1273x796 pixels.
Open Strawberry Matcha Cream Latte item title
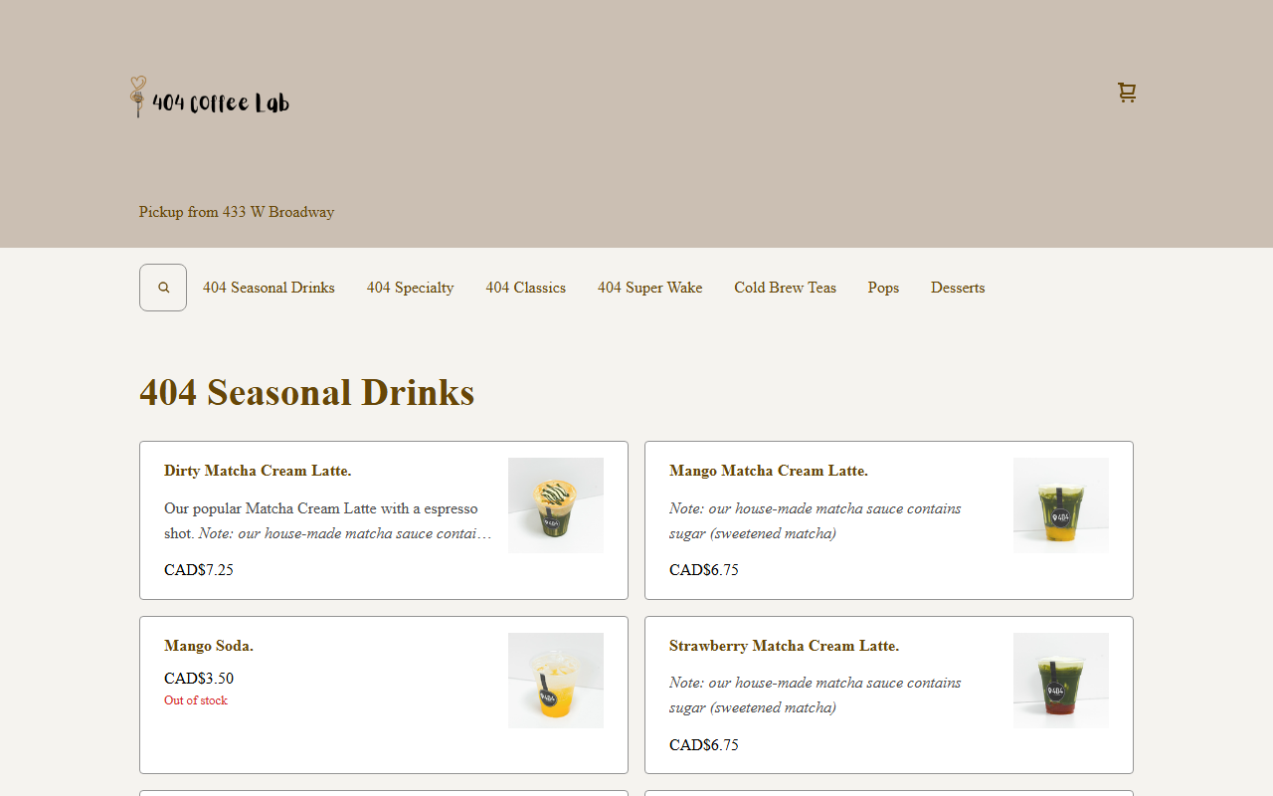(x=784, y=646)
